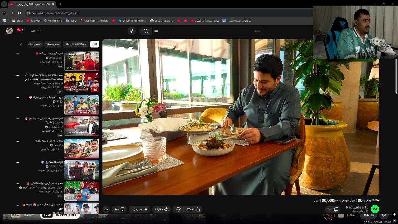Click the Ask sparkle button
Viewport: 398px width, 224px height.
140,209
